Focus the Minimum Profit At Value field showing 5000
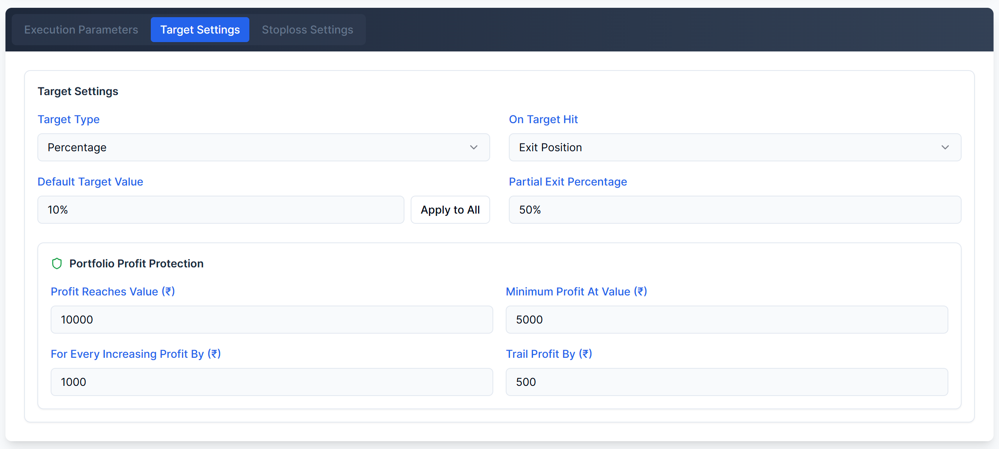Viewport: 999px width, 449px height. coord(727,320)
